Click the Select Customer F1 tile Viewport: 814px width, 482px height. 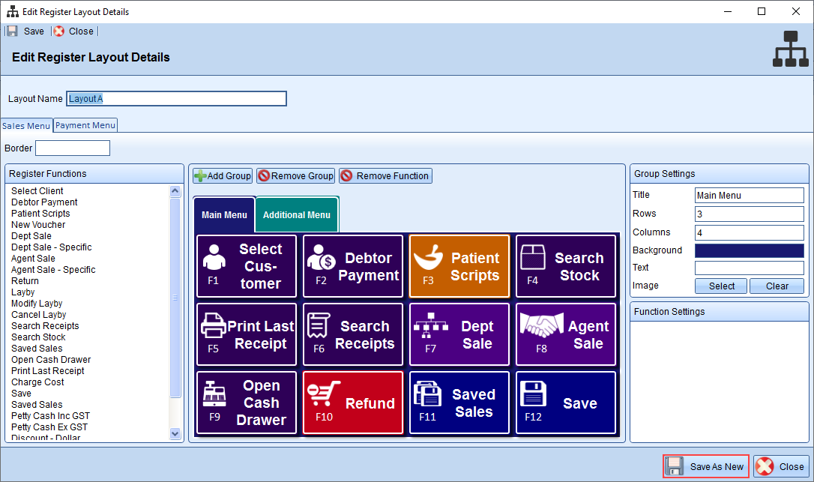pos(246,265)
